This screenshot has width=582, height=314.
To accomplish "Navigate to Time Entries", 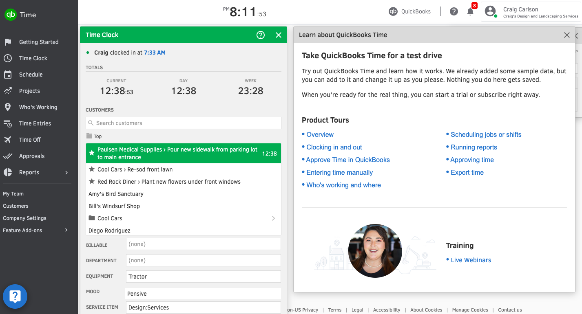I will pos(35,123).
